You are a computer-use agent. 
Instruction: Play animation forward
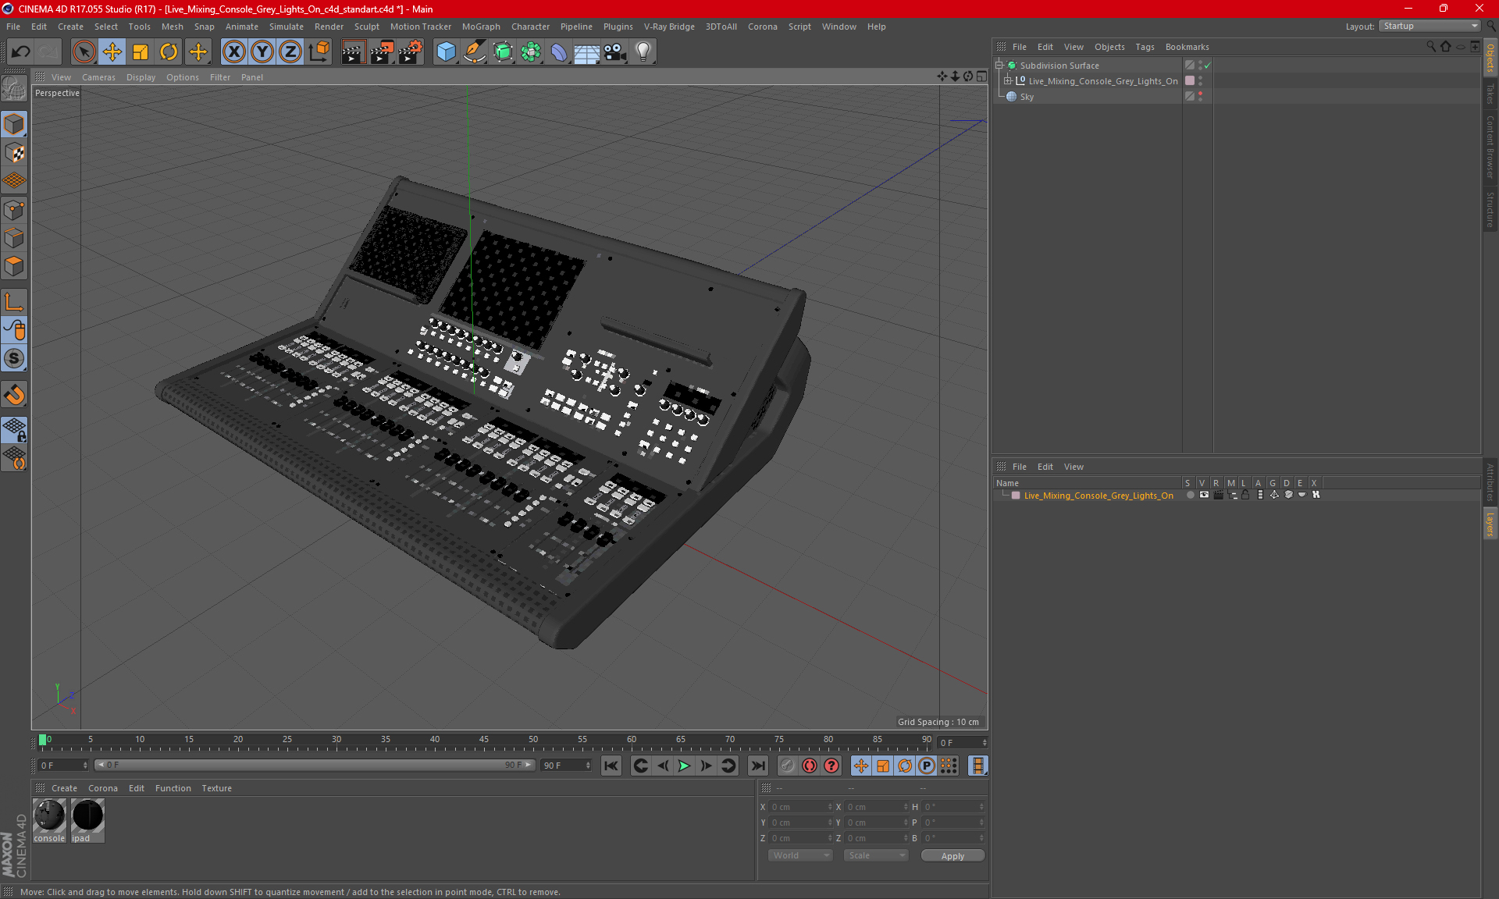point(684,766)
